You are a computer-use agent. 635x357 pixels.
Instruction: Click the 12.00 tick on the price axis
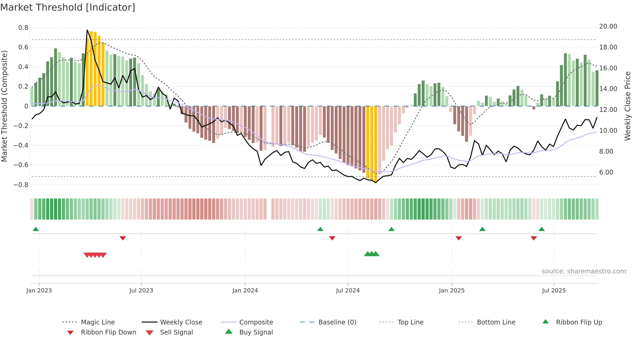[x=608, y=110]
